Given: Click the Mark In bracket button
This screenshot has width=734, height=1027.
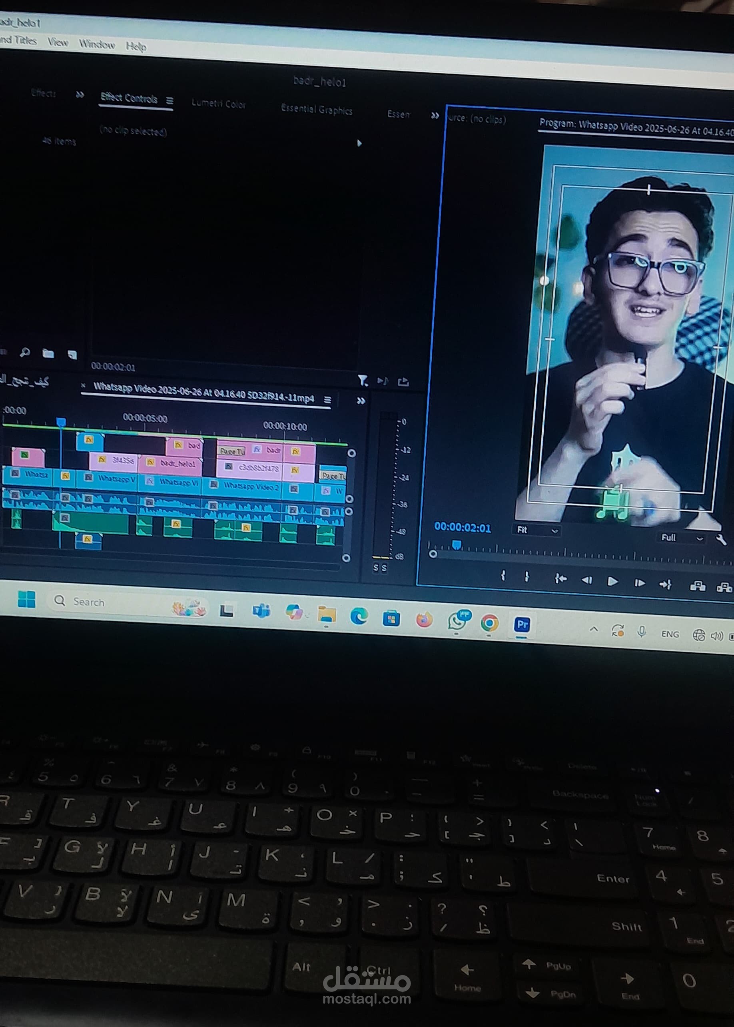Looking at the screenshot, I should 503,576.
